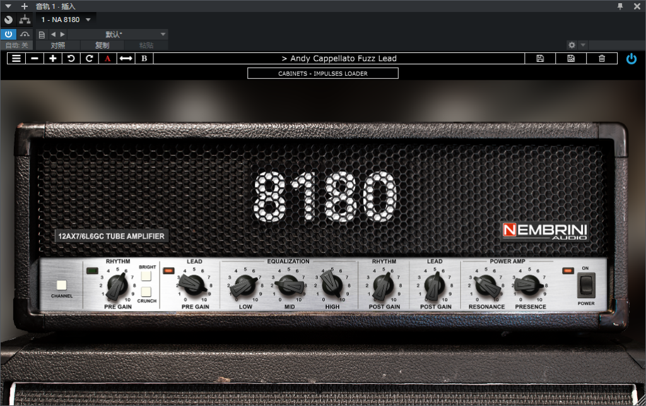Toggle the host plugin activate button

click(8, 34)
